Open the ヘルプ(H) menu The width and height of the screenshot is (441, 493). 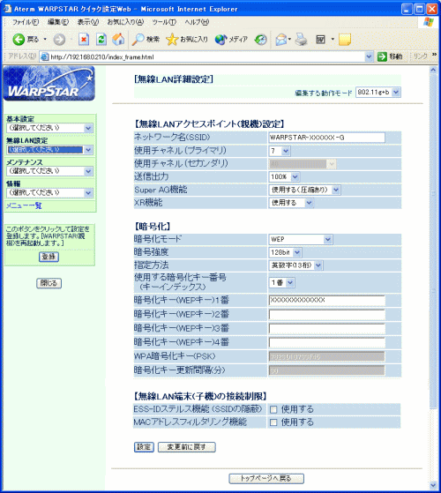tap(197, 22)
